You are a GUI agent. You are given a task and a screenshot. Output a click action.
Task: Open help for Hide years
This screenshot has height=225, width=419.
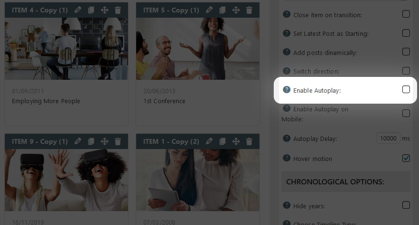point(287,205)
